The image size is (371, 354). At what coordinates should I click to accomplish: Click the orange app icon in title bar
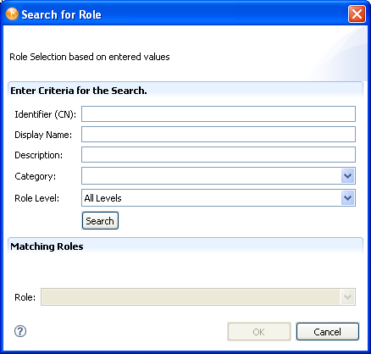tap(12, 14)
